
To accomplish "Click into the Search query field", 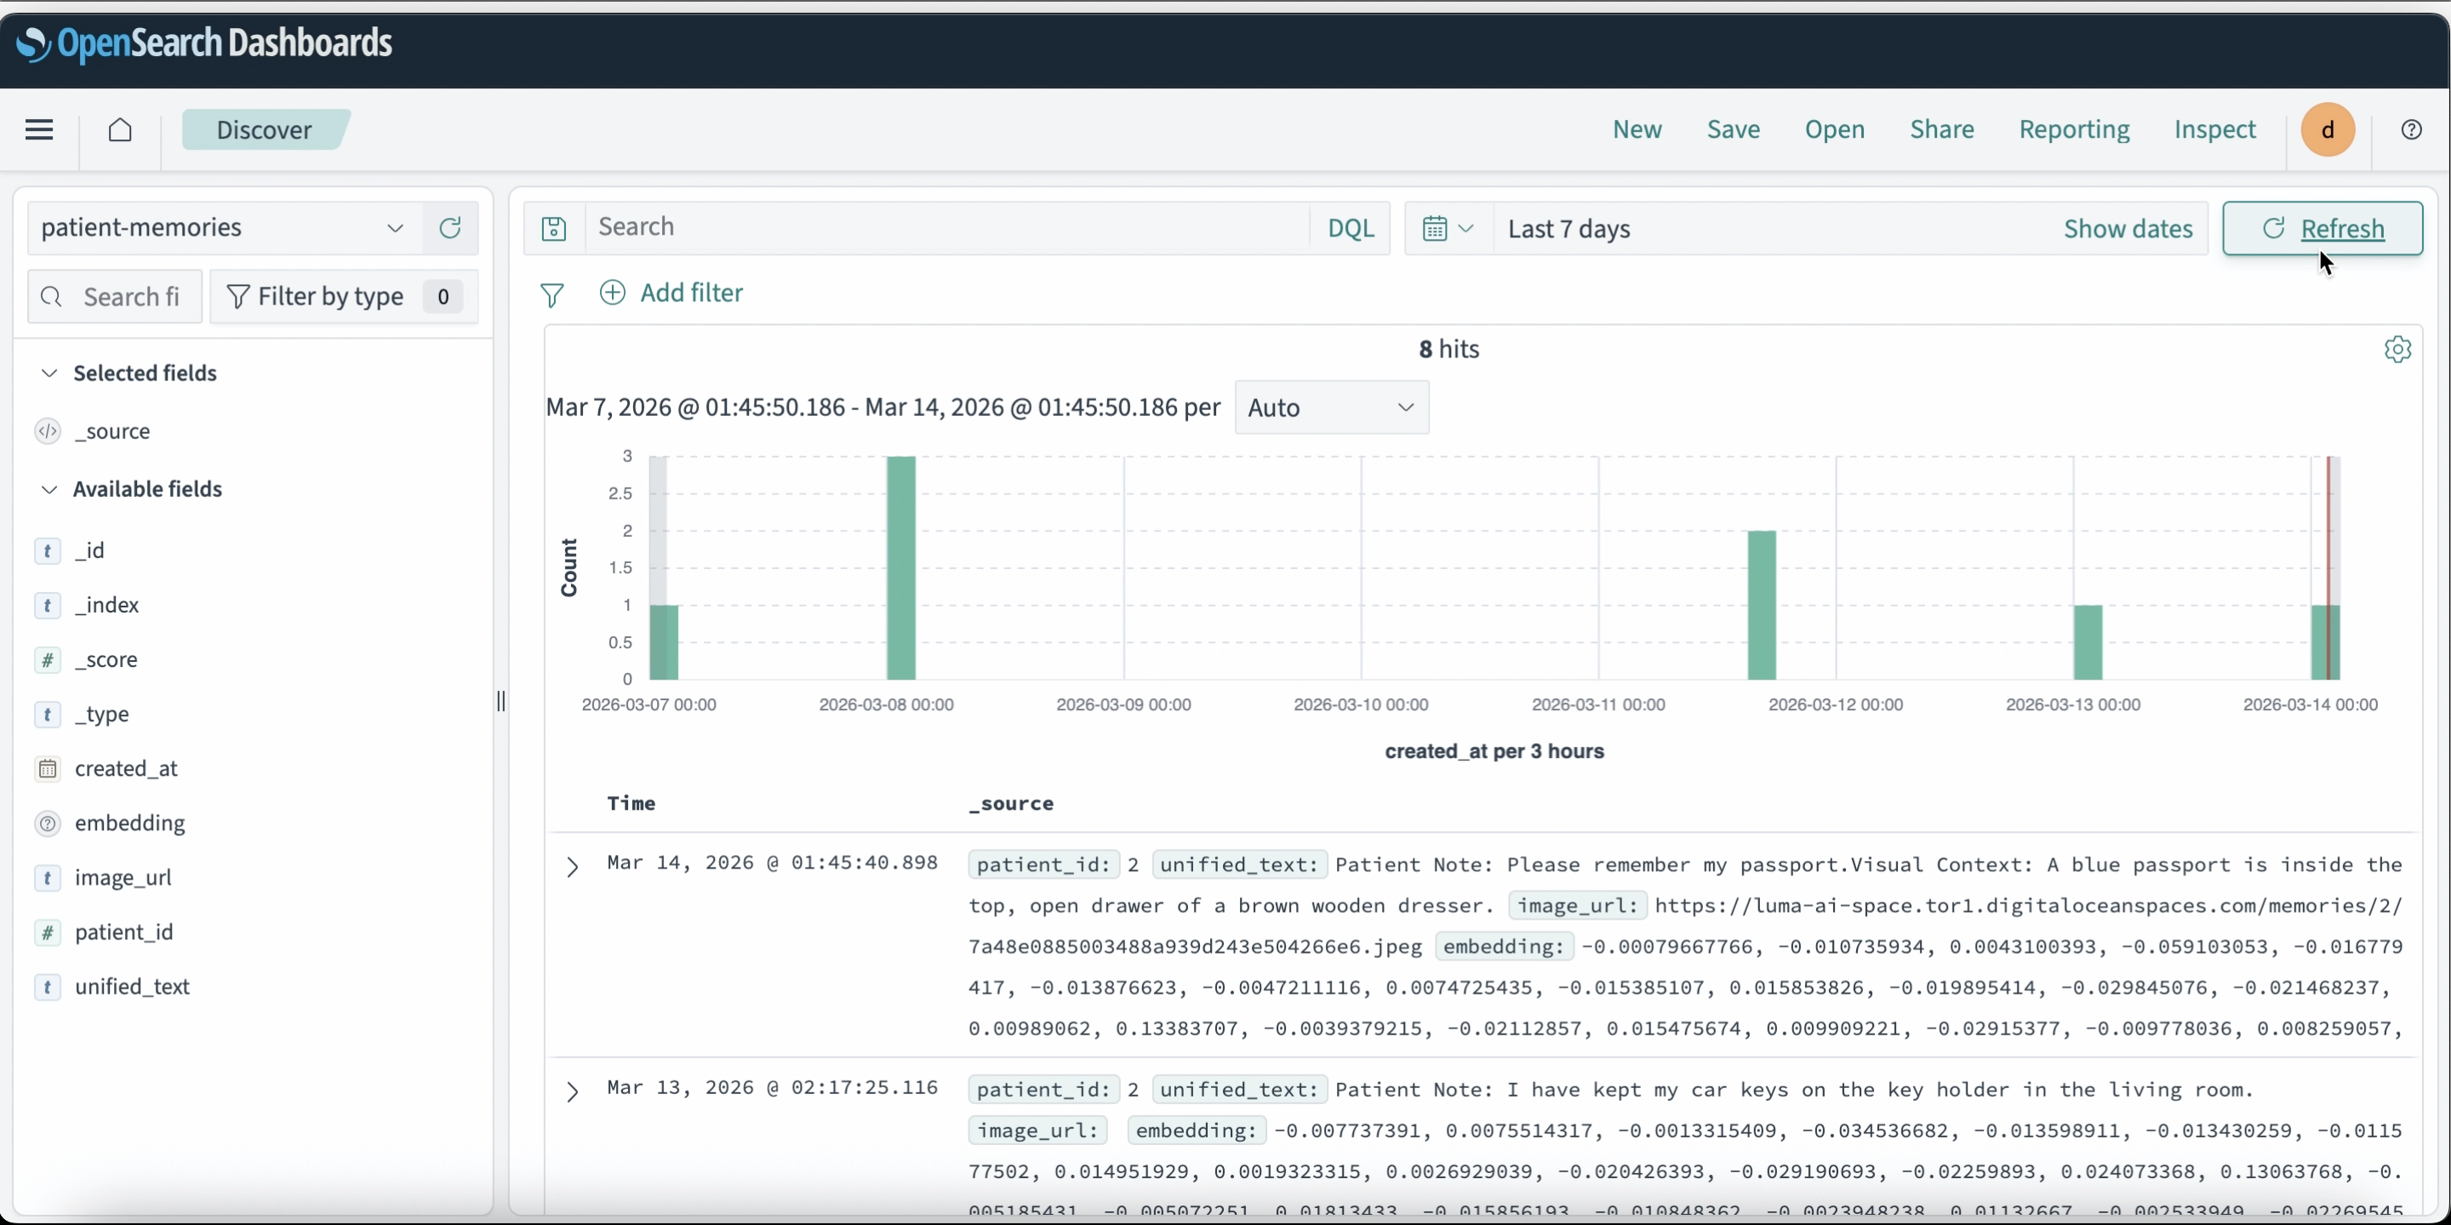I will 946,227.
